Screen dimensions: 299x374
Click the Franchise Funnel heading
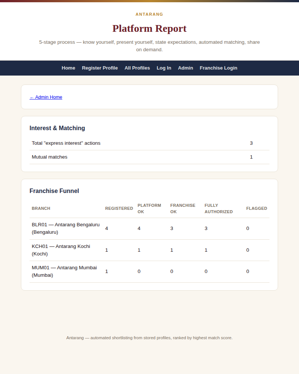54,191
